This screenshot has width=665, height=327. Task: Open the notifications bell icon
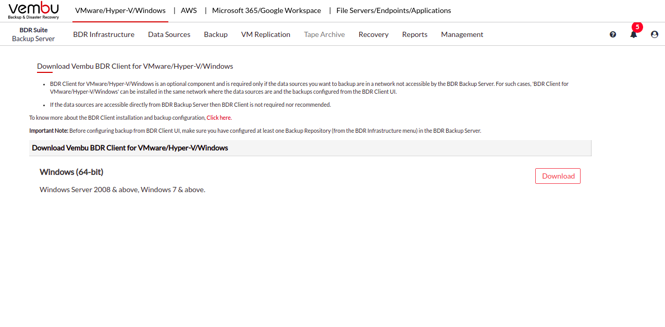coord(634,34)
